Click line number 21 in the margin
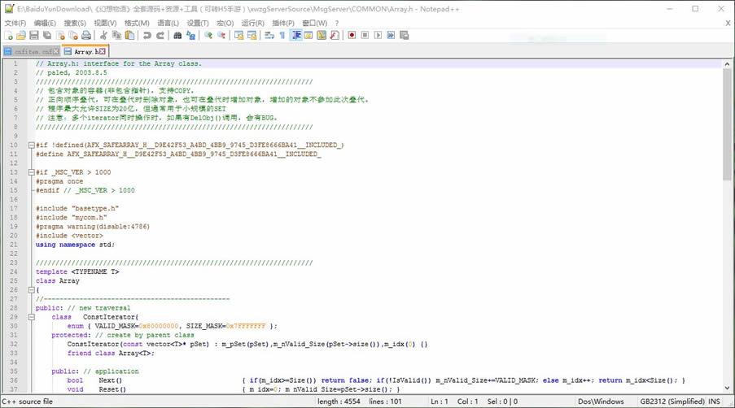This screenshot has width=735, height=408. click(14, 245)
